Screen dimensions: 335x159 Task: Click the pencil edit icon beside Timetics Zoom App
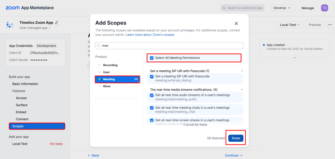56,23
